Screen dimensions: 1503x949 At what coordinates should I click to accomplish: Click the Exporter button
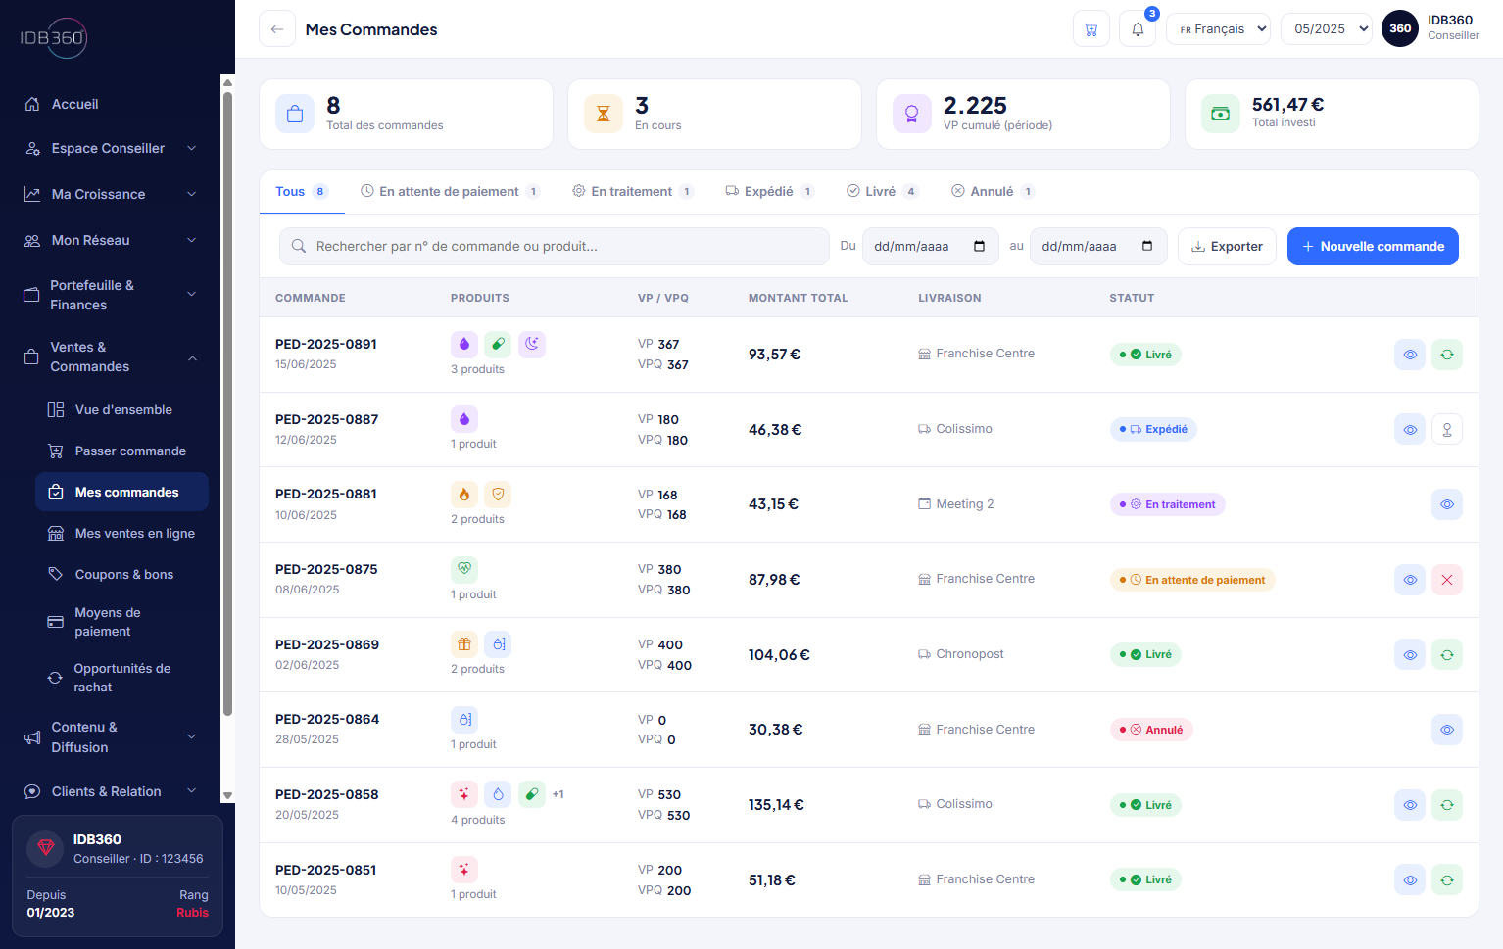pyautogui.click(x=1227, y=247)
